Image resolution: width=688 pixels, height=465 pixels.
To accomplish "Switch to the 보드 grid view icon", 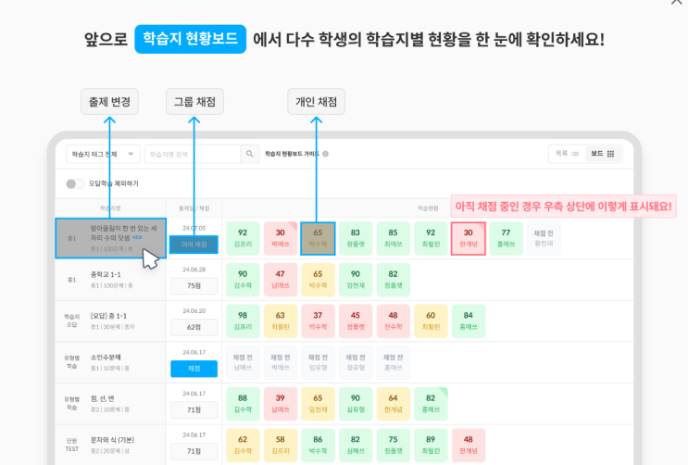I will coord(610,154).
